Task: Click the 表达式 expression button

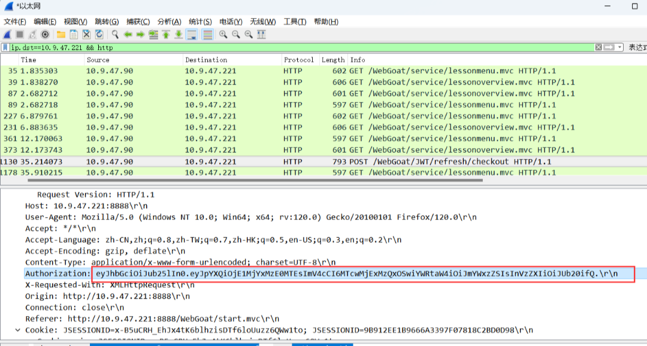Action: tap(637, 47)
